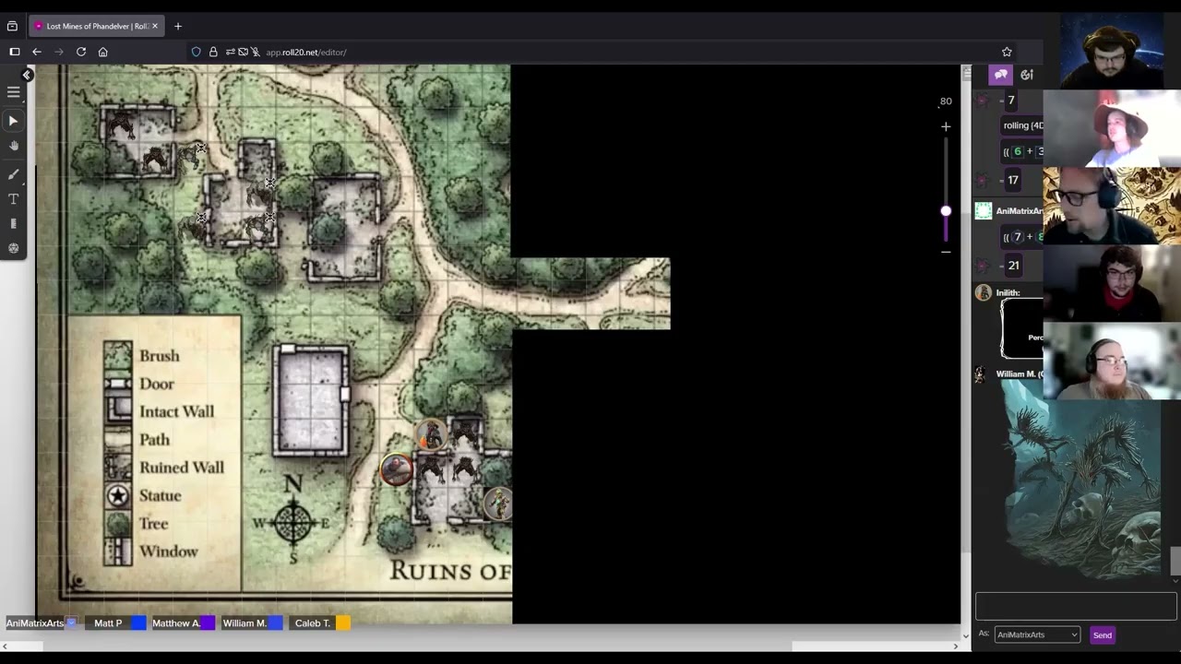Click the William M. player tag

point(245,623)
